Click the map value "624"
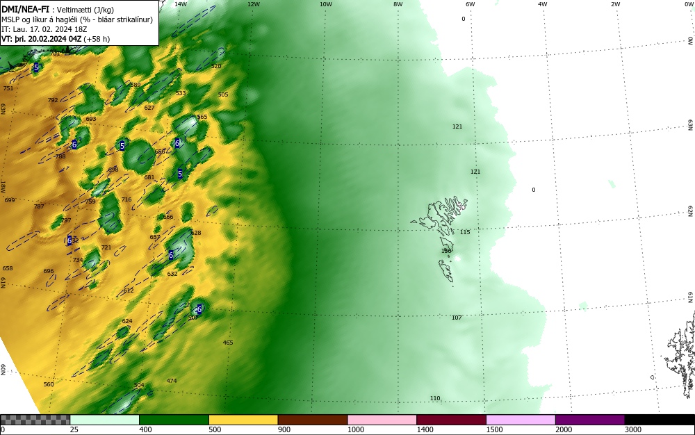695x435 pixels. coord(126,321)
